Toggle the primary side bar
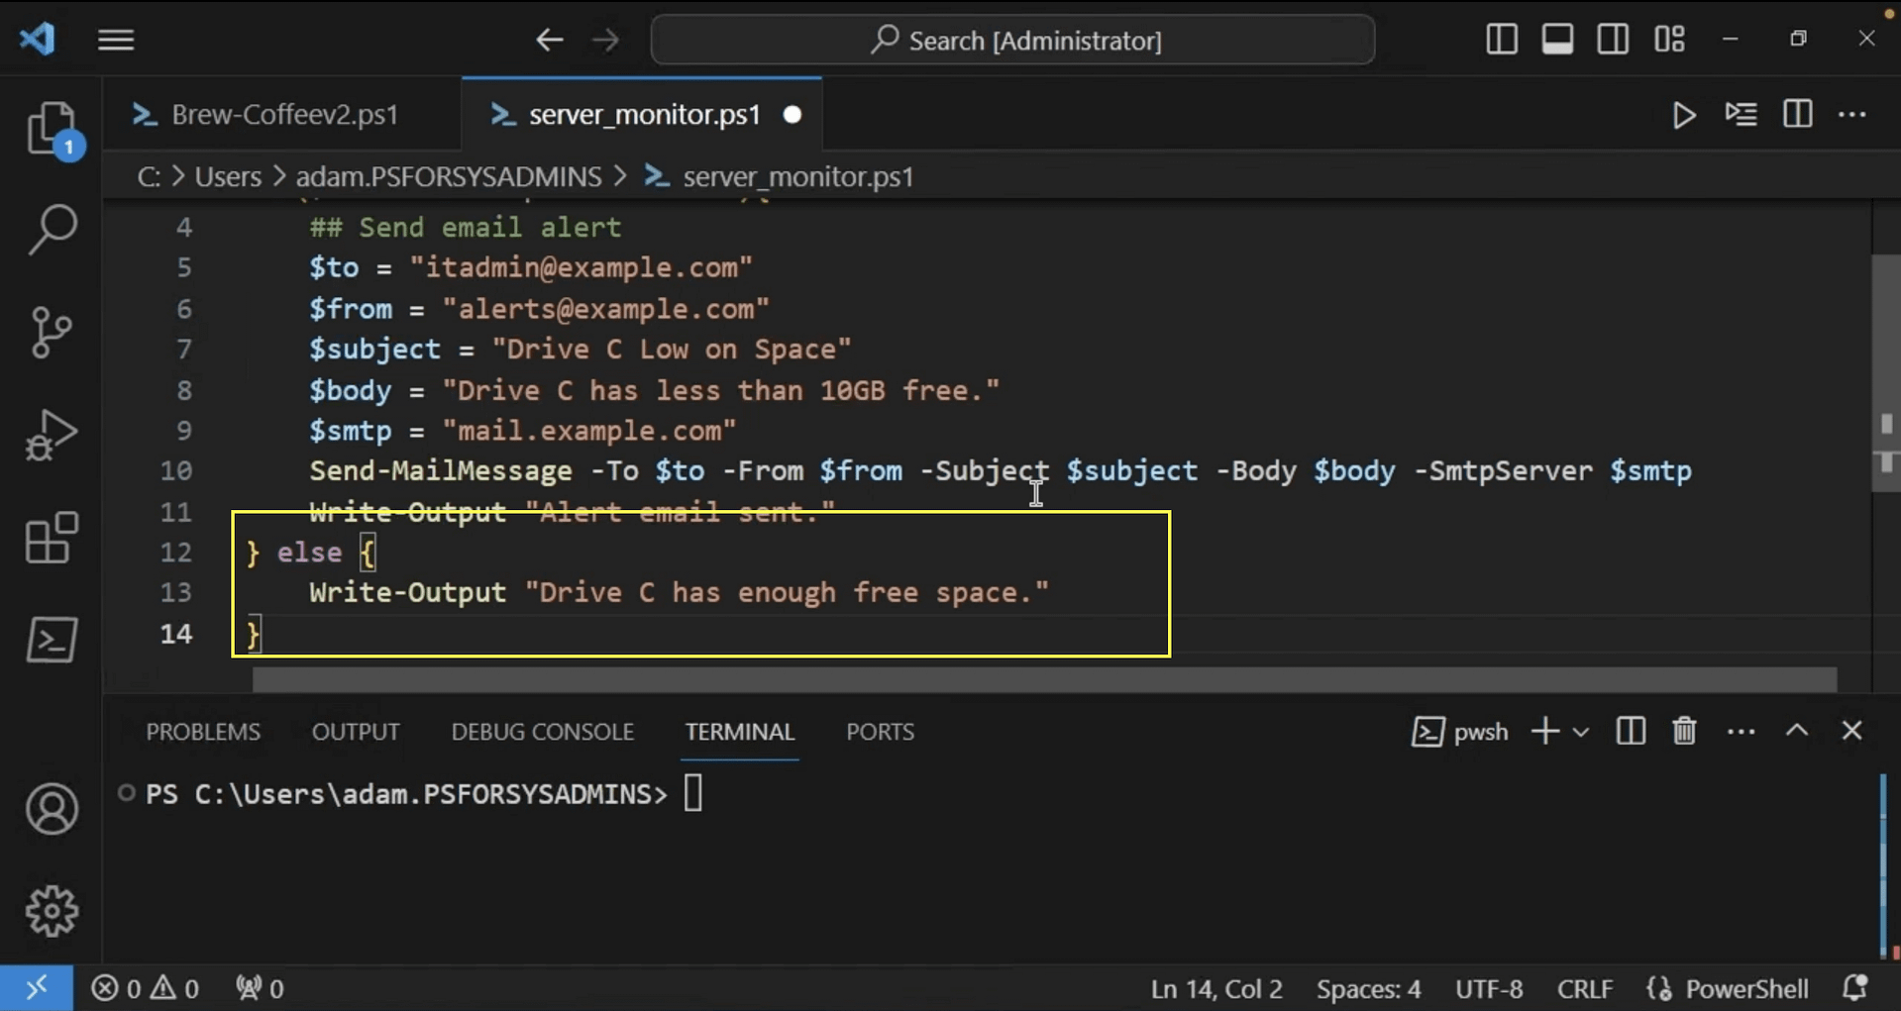Image resolution: width=1901 pixels, height=1011 pixels. [x=1502, y=40]
